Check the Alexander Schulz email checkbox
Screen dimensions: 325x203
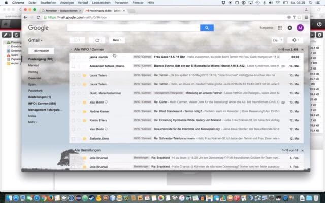(73, 66)
